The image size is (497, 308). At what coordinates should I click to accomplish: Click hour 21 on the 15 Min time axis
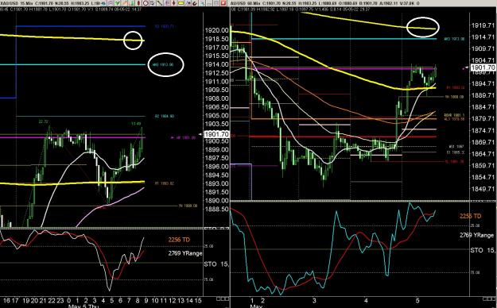[x=44, y=300]
